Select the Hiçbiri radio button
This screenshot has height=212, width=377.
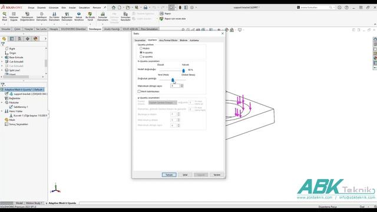click(x=141, y=48)
